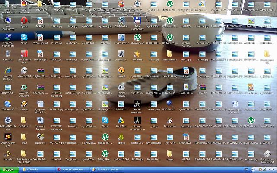This screenshot has width=277, height=173.
Task: Open the hamachi desktop icon
Action: tap(8, 154)
